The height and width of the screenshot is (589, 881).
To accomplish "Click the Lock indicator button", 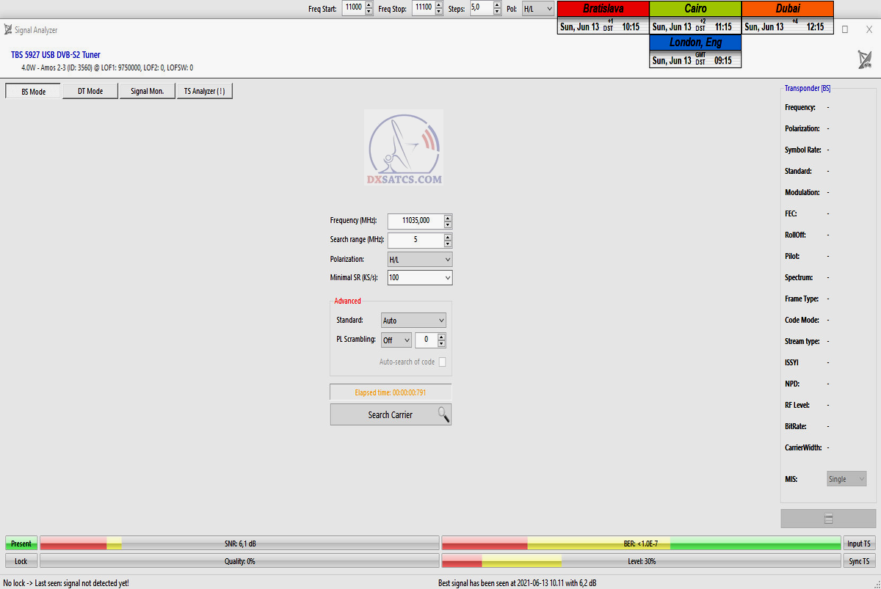I will (x=21, y=561).
